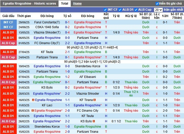Toggle Hiển thị ghi chú checkbox
The image size is (184, 134).
point(157,4)
